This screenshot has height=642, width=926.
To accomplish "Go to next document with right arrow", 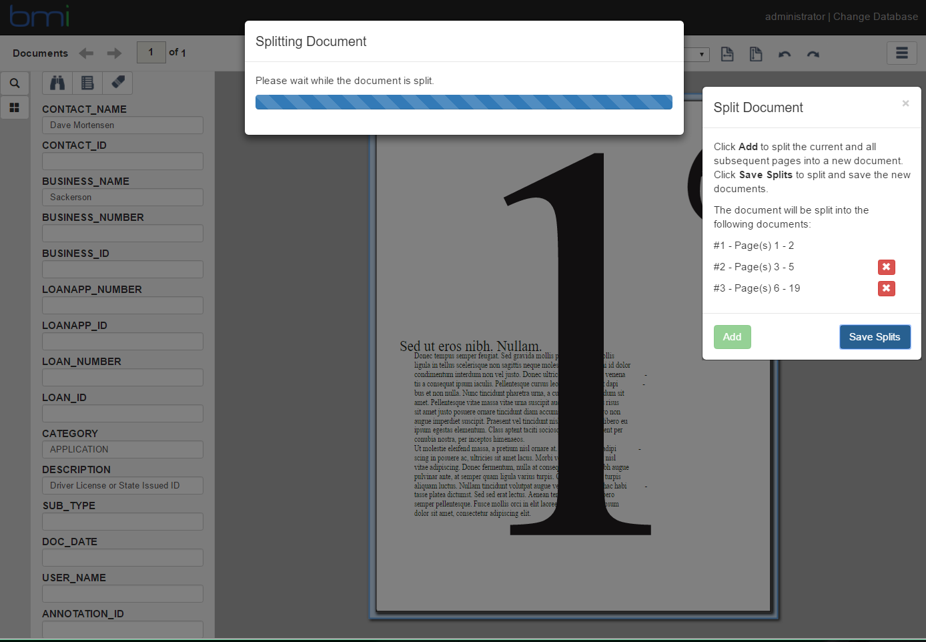I will (114, 53).
